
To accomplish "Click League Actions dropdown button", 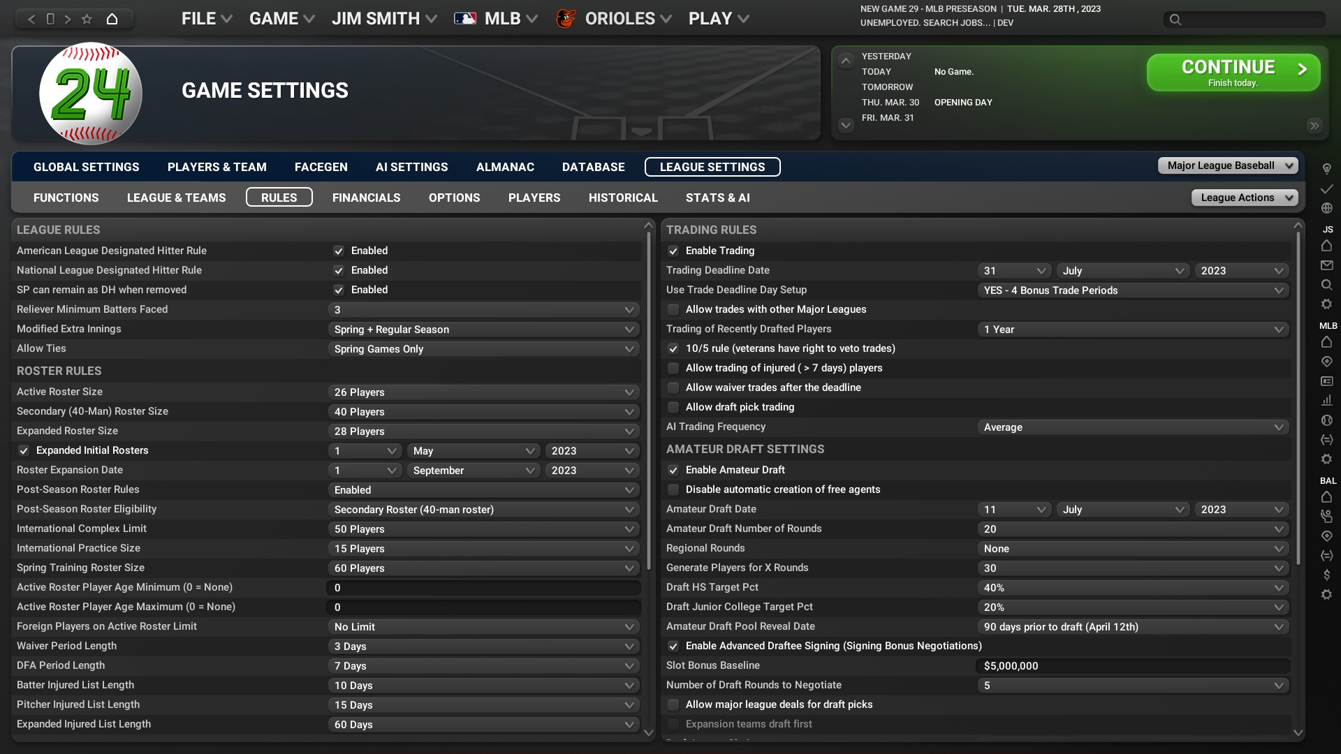I will (1245, 197).
